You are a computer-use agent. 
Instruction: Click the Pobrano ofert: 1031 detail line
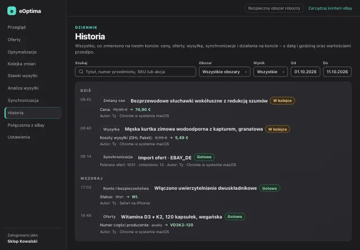(168, 165)
